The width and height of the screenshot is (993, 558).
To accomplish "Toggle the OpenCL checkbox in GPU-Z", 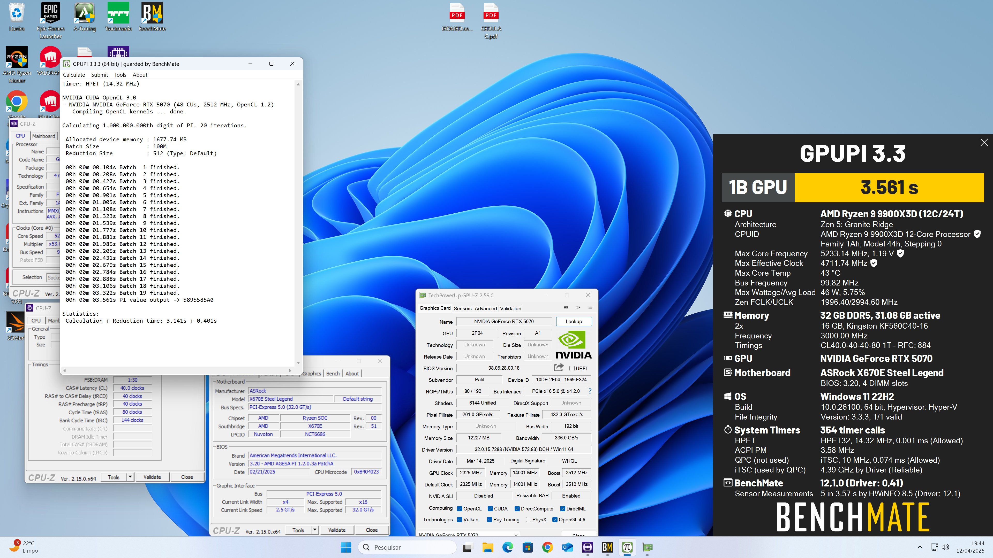I will [x=460, y=509].
